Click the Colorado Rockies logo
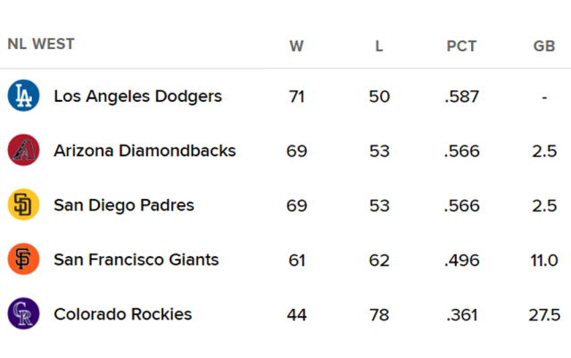 pos(23,314)
